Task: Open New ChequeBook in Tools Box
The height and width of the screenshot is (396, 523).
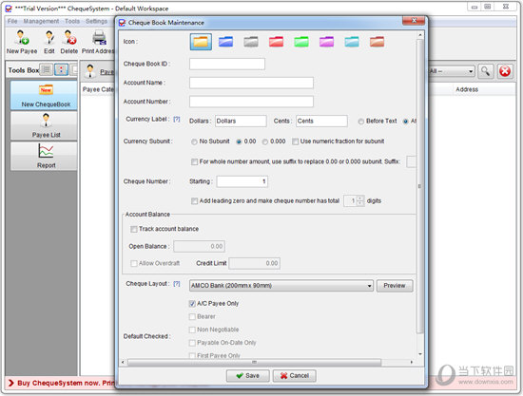Action: [45, 95]
